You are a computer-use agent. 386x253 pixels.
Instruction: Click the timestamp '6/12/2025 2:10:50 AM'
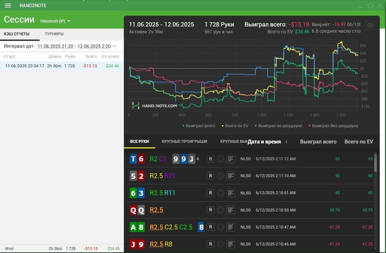276,210
